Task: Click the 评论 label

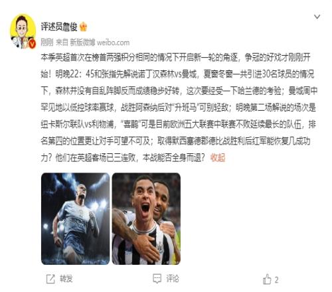Action: tap(173, 279)
